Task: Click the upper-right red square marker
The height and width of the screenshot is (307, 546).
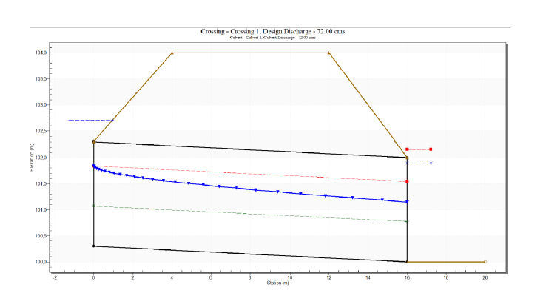Action: point(431,149)
